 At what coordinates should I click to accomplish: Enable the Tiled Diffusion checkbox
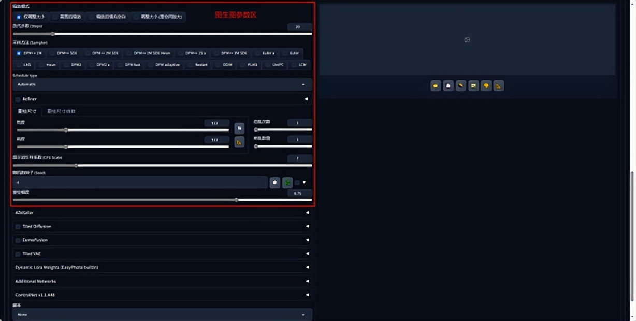[18, 226]
